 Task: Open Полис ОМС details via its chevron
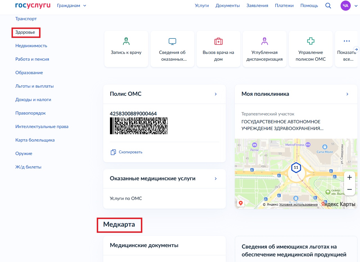(216, 94)
